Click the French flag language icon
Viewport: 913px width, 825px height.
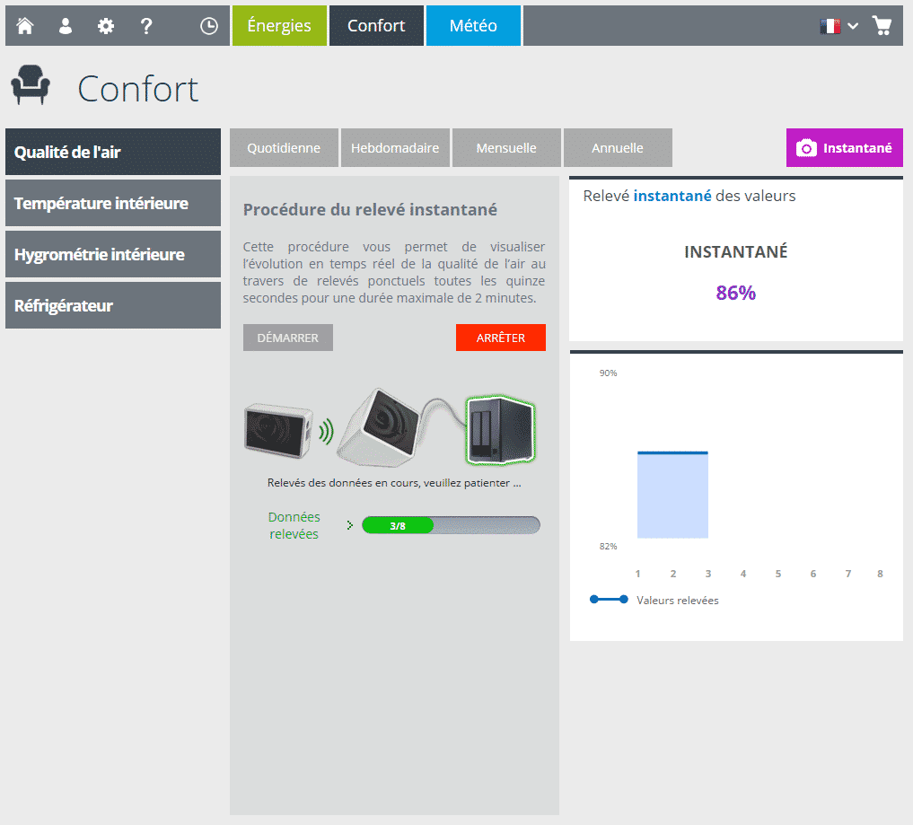[x=830, y=26]
